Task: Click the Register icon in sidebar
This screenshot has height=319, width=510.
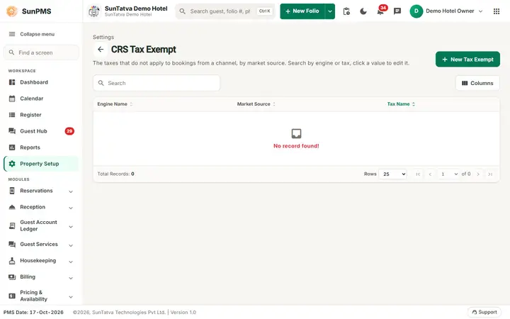Action: pyautogui.click(x=12, y=115)
